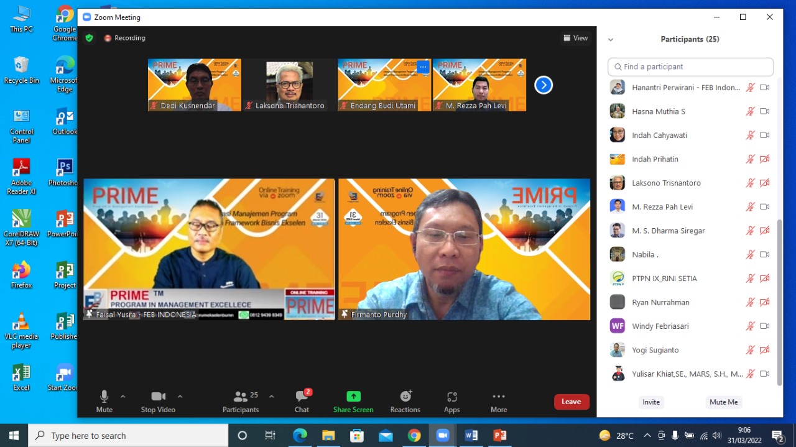Open the Chat panel
Viewport: 796px width, 447px height.
pyautogui.click(x=302, y=401)
